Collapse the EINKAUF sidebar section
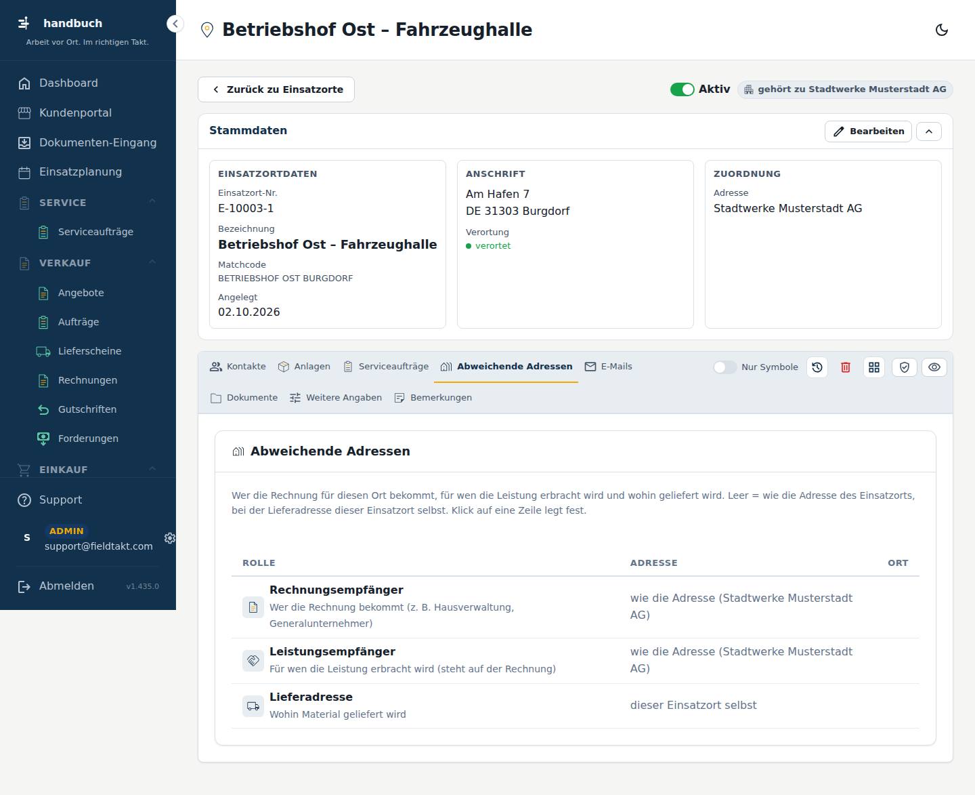Image resolution: width=975 pixels, height=795 pixels. coord(88,470)
